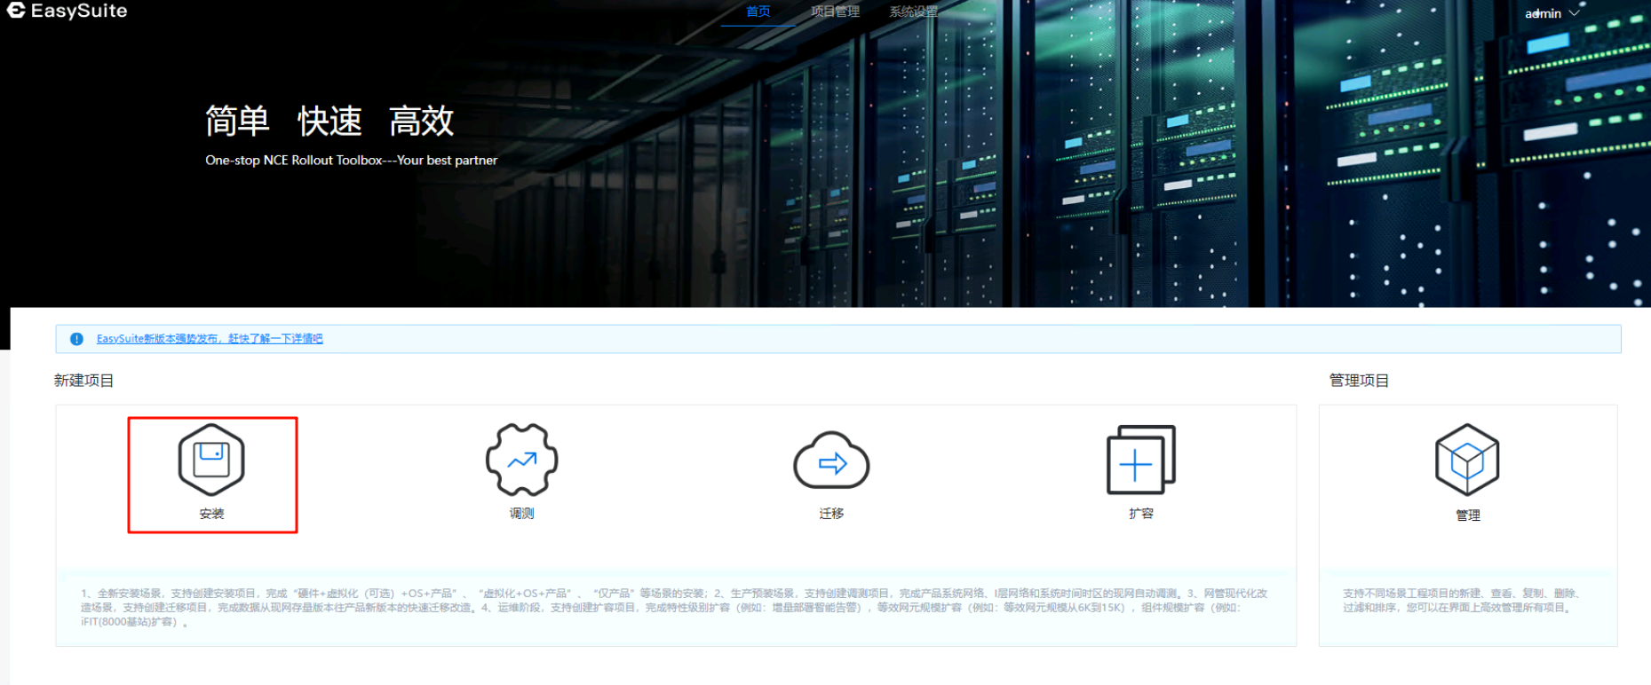Click the admin username

click(1543, 13)
